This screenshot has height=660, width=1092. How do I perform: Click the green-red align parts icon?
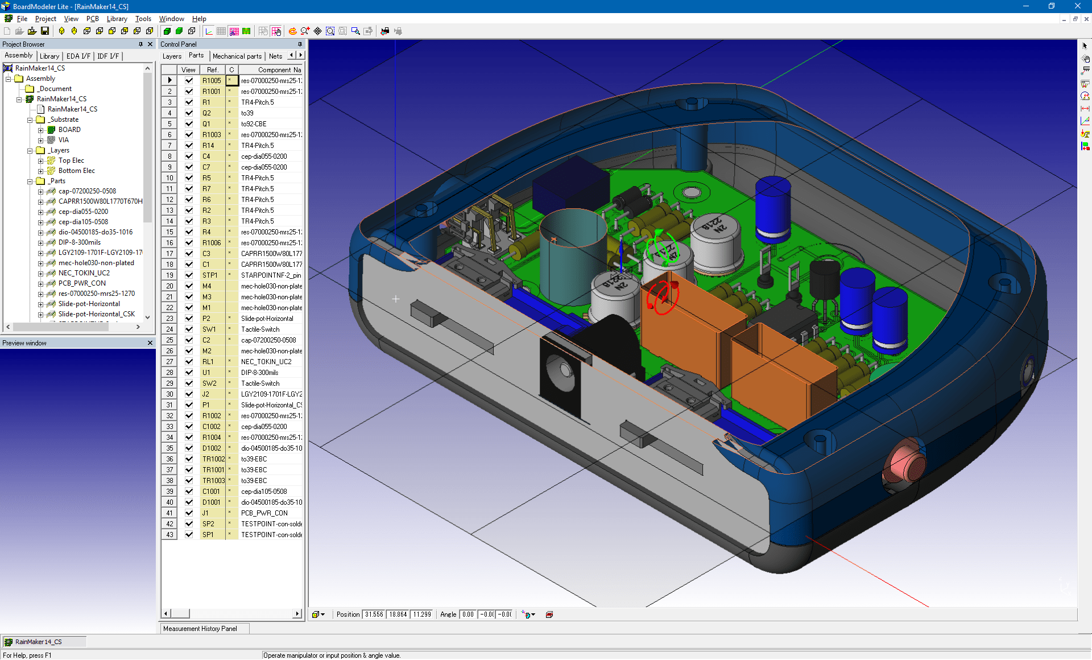pos(1085,146)
